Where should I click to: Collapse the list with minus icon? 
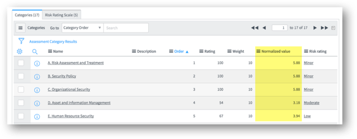click(x=333, y=28)
